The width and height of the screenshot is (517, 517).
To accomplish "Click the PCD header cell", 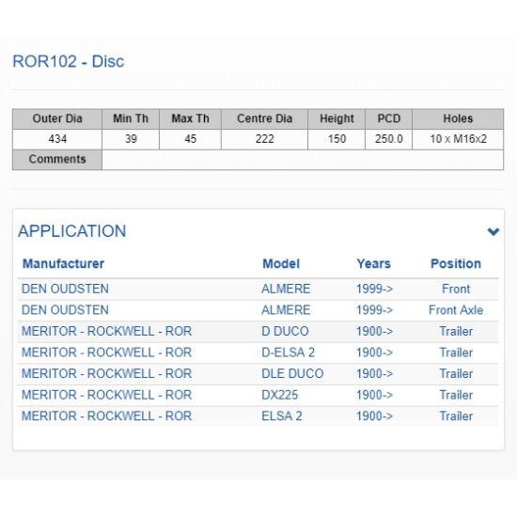I will point(389,119).
